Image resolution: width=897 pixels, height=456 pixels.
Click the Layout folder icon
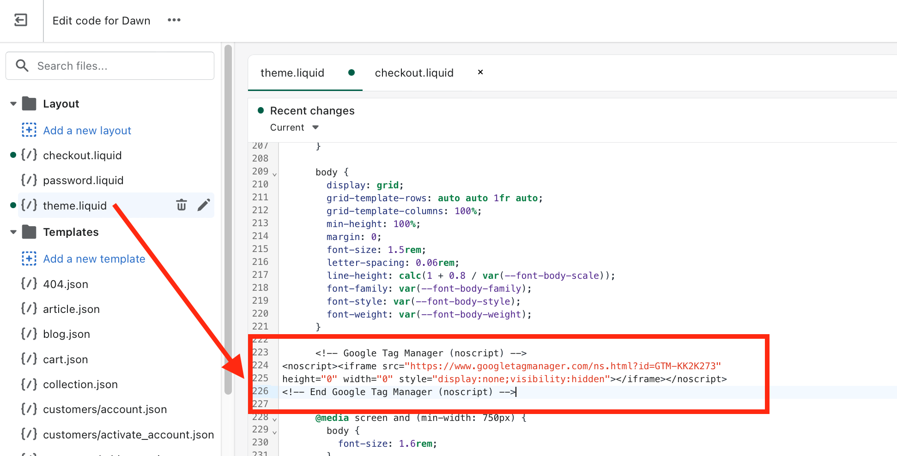click(x=29, y=103)
